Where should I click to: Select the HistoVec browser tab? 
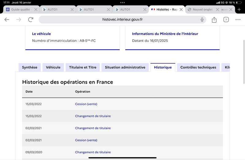coord(167,9)
